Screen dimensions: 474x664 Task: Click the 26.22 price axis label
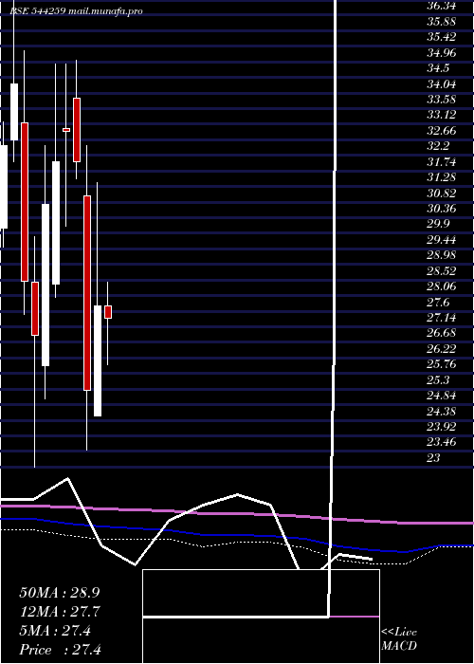[442, 348]
